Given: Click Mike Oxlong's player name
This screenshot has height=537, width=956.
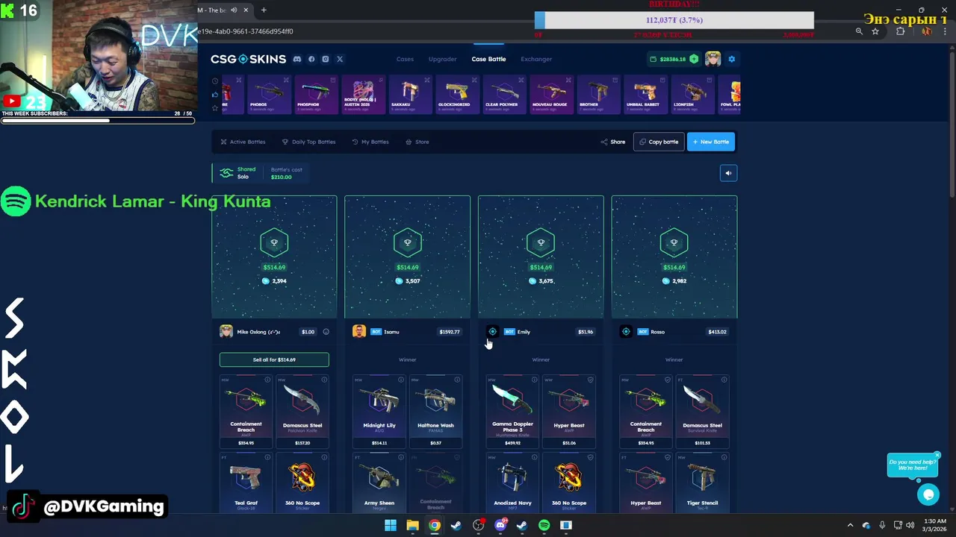Looking at the screenshot, I should coord(258,332).
